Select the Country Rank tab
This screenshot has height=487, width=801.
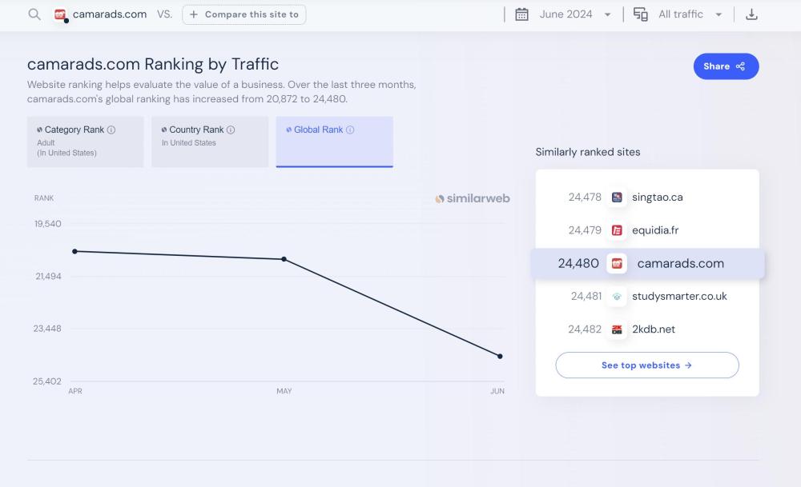click(210, 142)
